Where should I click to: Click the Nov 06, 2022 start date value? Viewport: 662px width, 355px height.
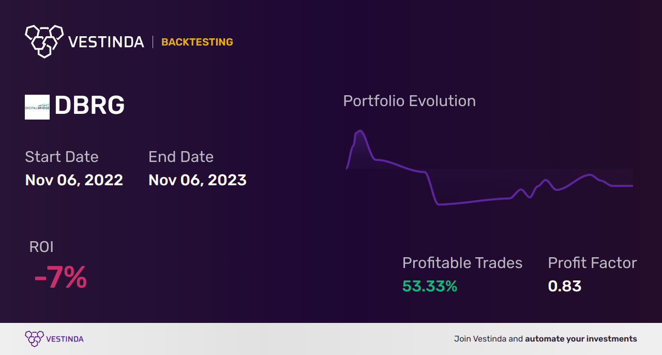[74, 180]
